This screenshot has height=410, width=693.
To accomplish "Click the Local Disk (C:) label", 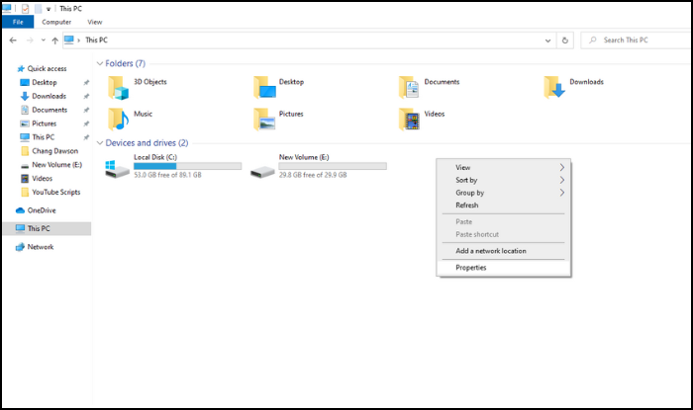I will 155,157.
